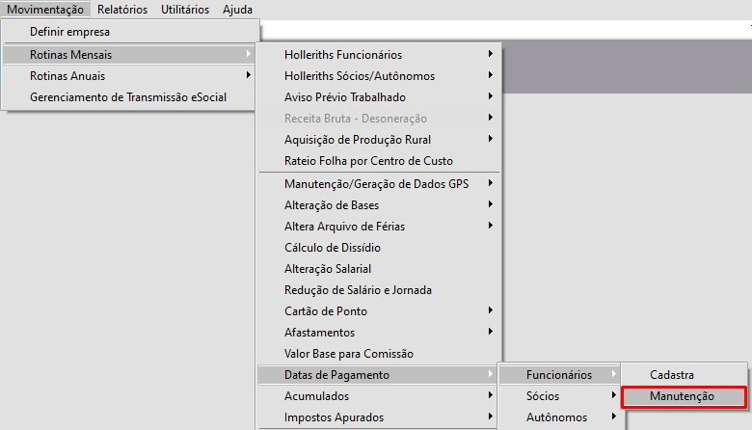Expand the Cartão de Ponto submenu
Image resolution: width=752 pixels, height=430 pixels.
click(x=326, y=311)
